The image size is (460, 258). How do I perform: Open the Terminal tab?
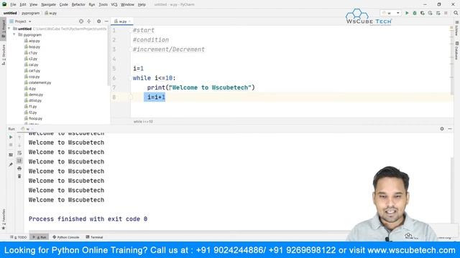(94, 237)
